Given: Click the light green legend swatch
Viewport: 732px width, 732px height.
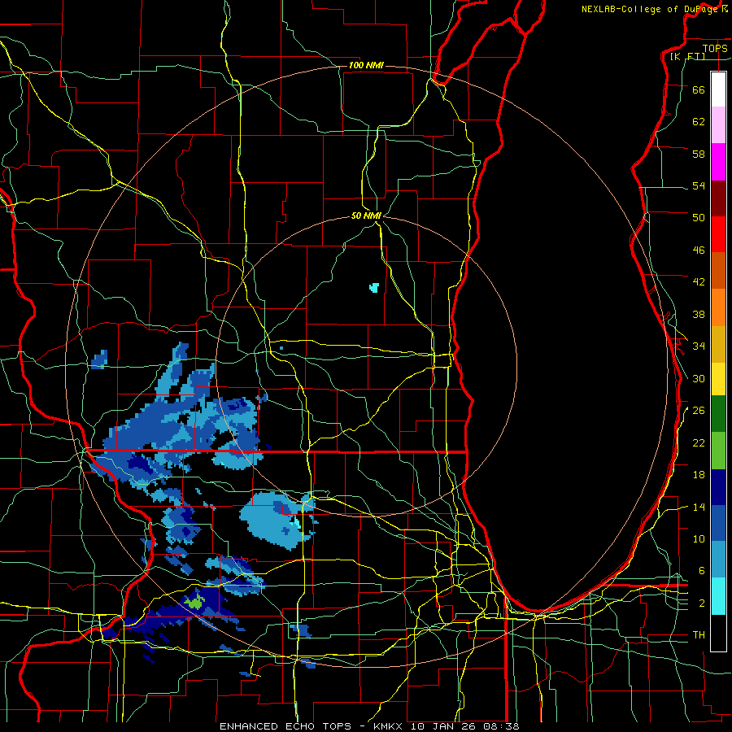Looking at the screenshot, I should tap(718, 451).
